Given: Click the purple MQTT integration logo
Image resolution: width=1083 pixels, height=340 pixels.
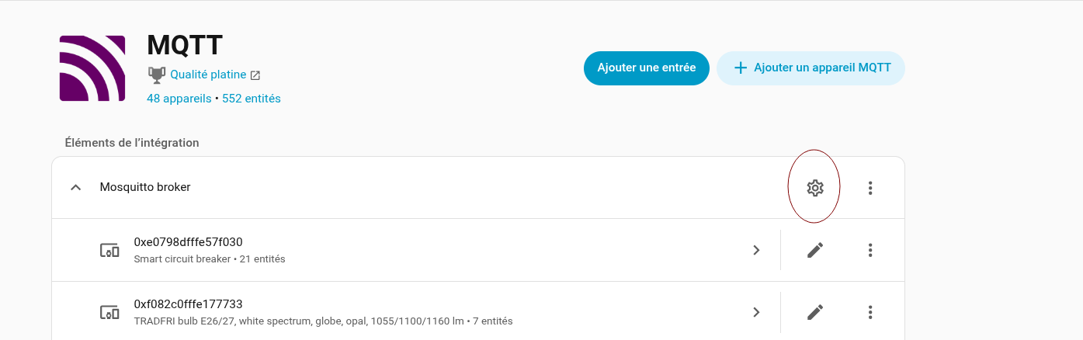Looking at the screenshot, I should click(92, 68).
